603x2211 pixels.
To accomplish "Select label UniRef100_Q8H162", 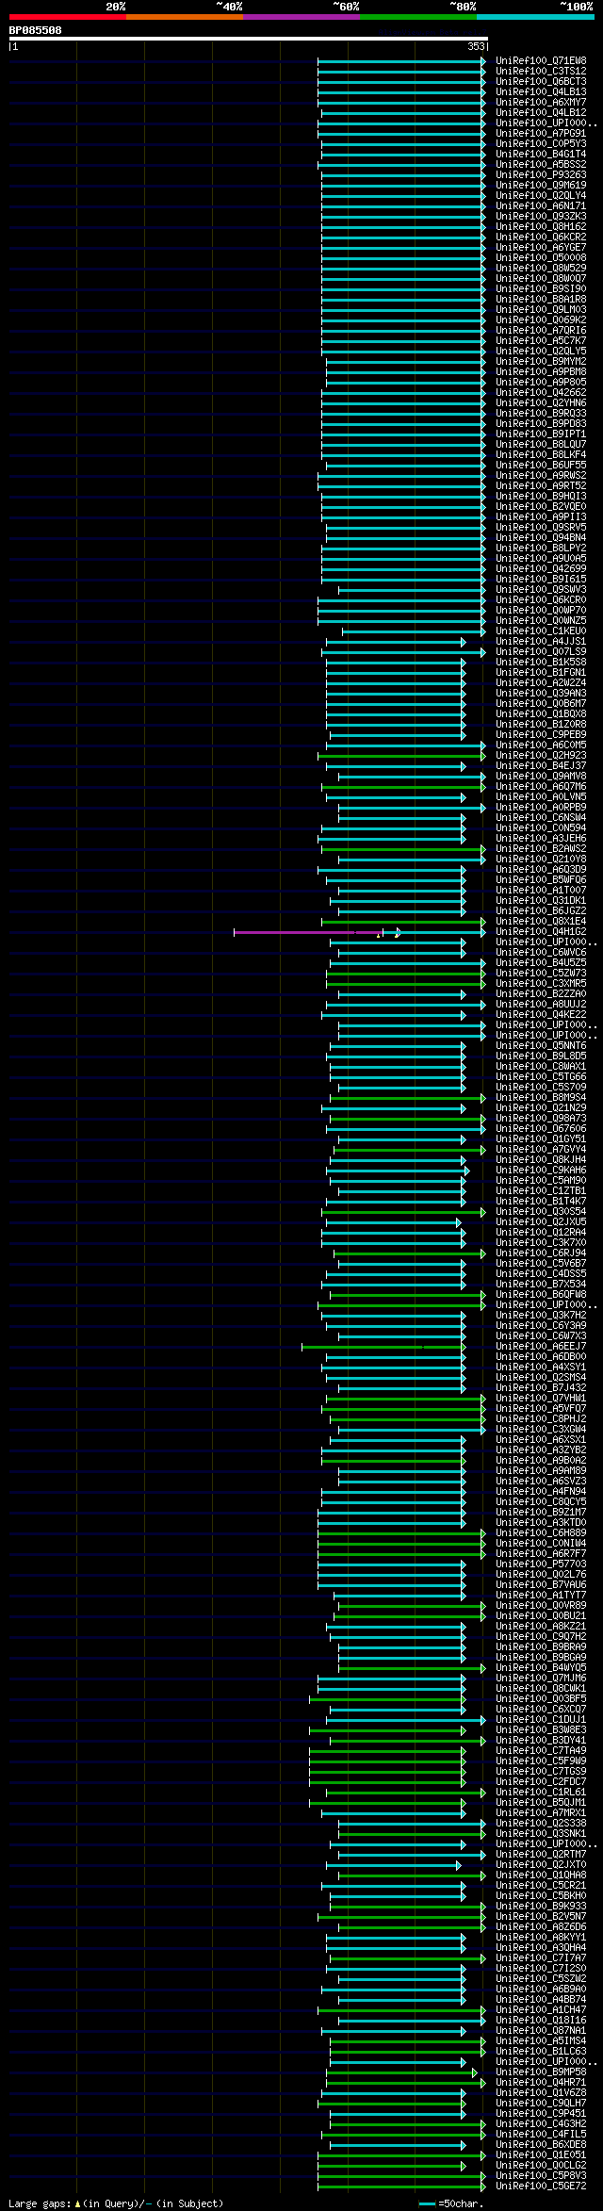I will coord(541,226).
